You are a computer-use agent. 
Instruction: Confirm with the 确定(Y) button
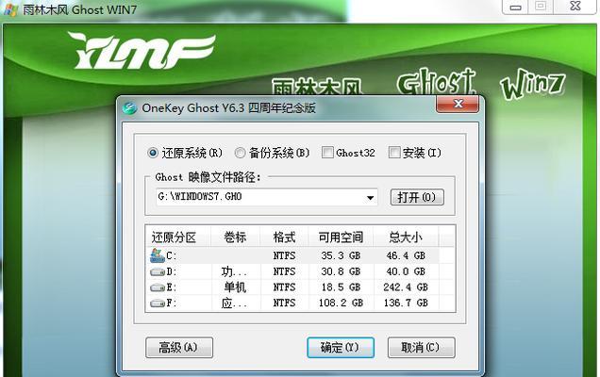(341, 348)
